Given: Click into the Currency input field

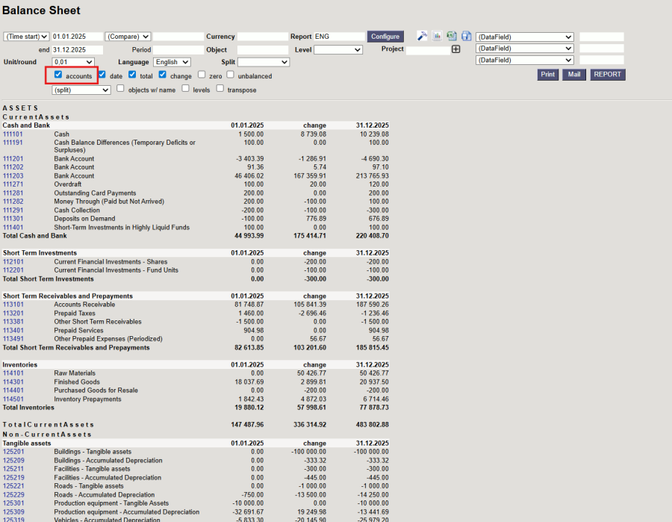Looking at the screenshot, I should point(262,37).
